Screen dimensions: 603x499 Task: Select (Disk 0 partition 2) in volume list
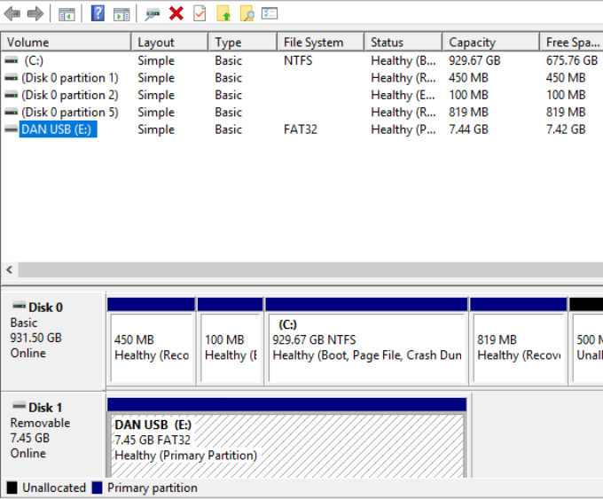[69, 95]
